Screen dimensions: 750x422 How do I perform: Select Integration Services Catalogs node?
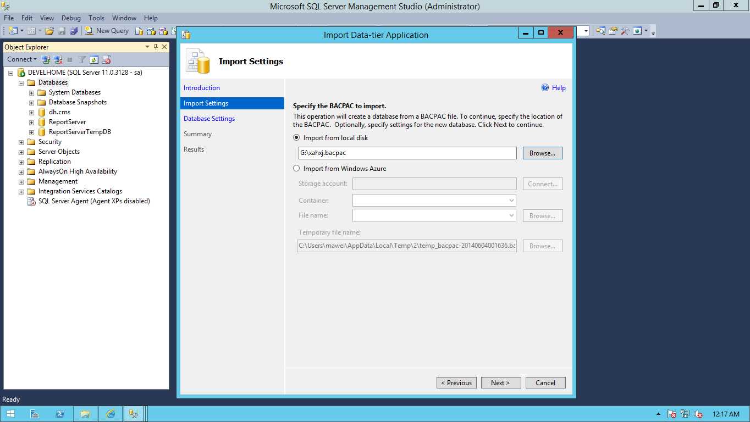(x=80, y=191)
